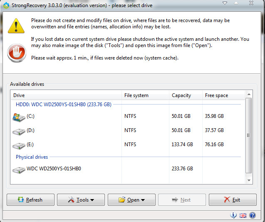Click the info icon in status bar
The image size is (265, 222).
233,215
